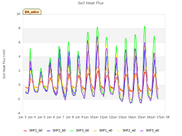Click the red SHF1_b0 legend swatch
This screenshot has height=136, width=182.
point(25,131)
